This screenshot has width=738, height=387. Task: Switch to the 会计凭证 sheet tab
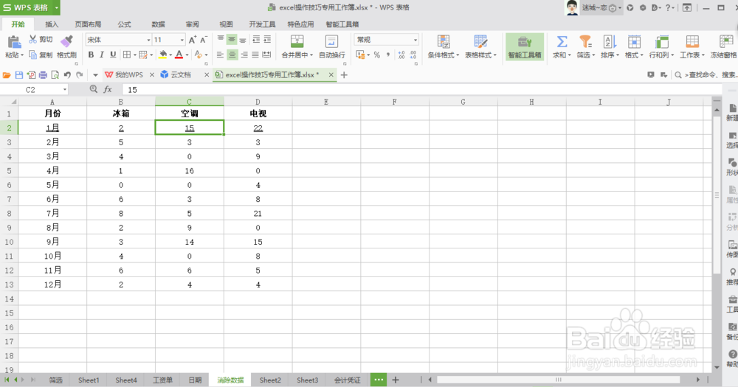pyautogui.click(x=348, y=380)
